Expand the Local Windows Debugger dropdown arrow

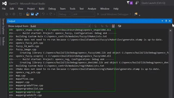tap(130, 14)
